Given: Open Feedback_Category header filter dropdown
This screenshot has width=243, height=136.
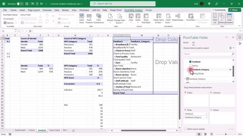Looking at the screenshot, I should pos(151,42).
